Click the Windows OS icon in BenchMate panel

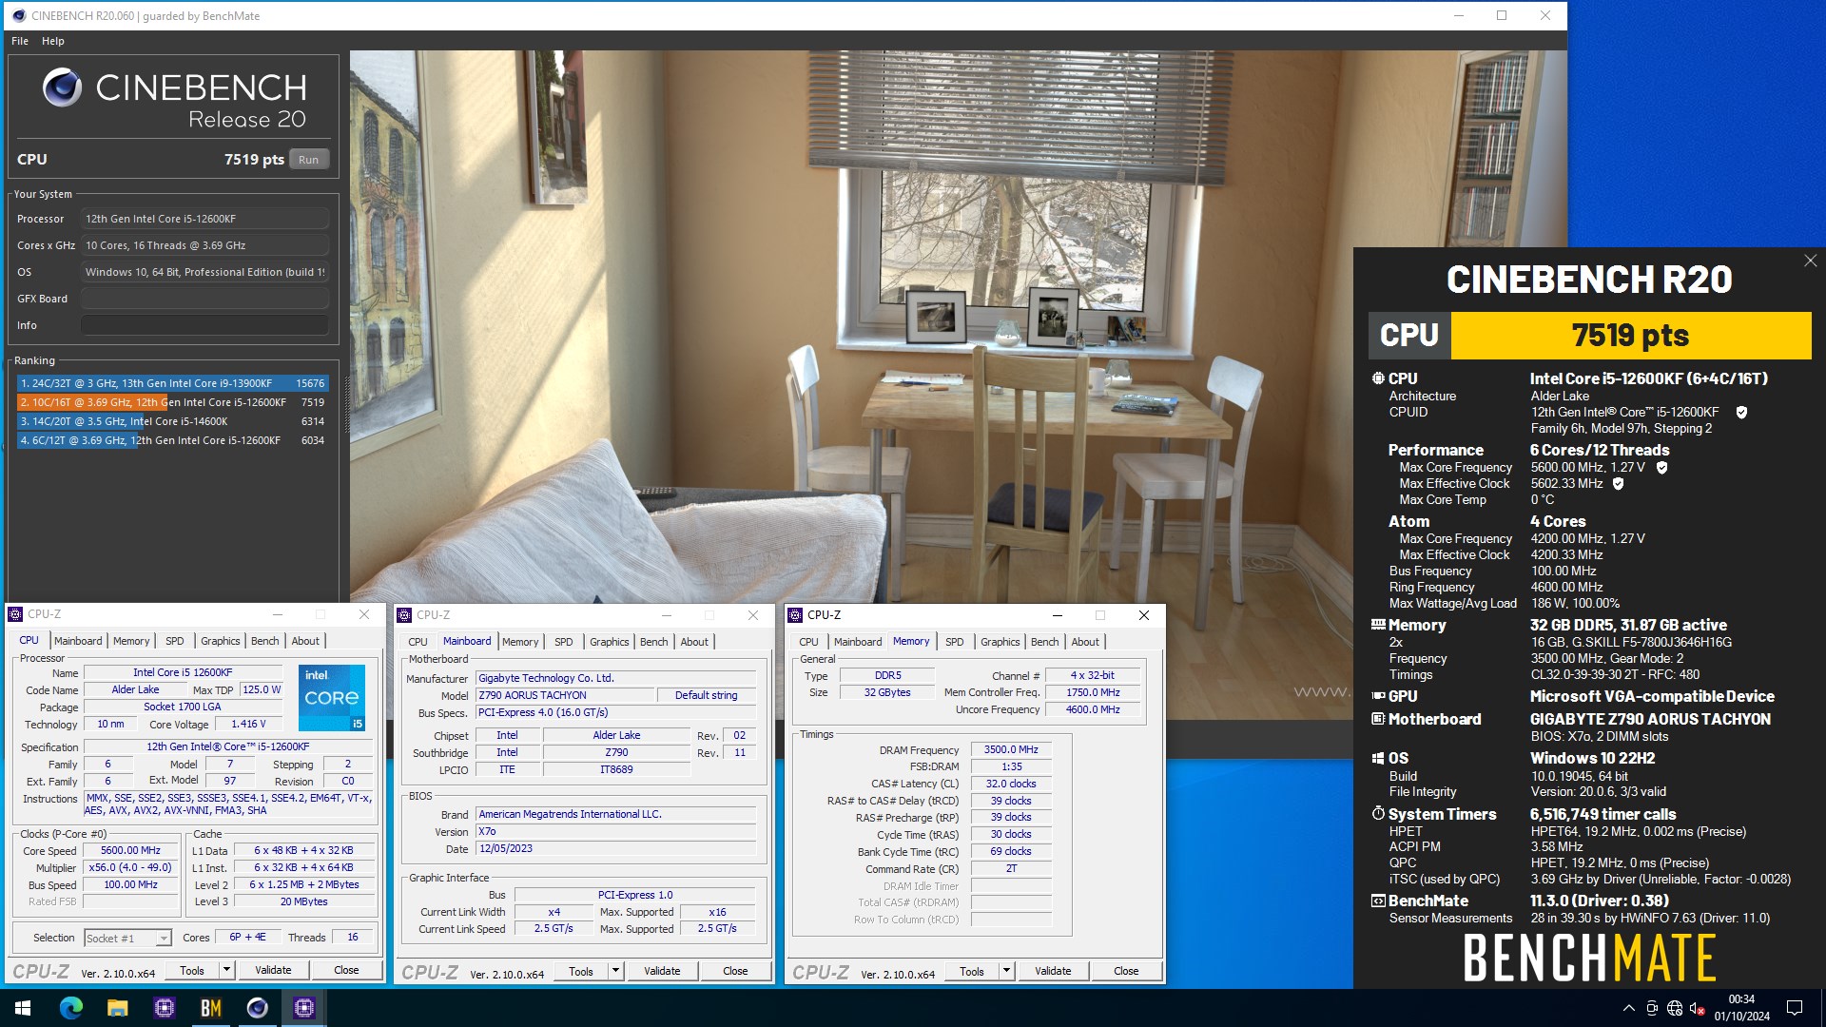pyautogui.click(x=1377, y=758)
